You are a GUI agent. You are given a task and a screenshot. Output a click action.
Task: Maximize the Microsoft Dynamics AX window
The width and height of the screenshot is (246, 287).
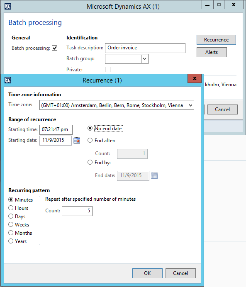pos(219,5)
